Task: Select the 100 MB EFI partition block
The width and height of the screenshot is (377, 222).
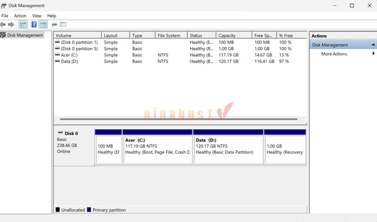Action: (x=108, y=147)
